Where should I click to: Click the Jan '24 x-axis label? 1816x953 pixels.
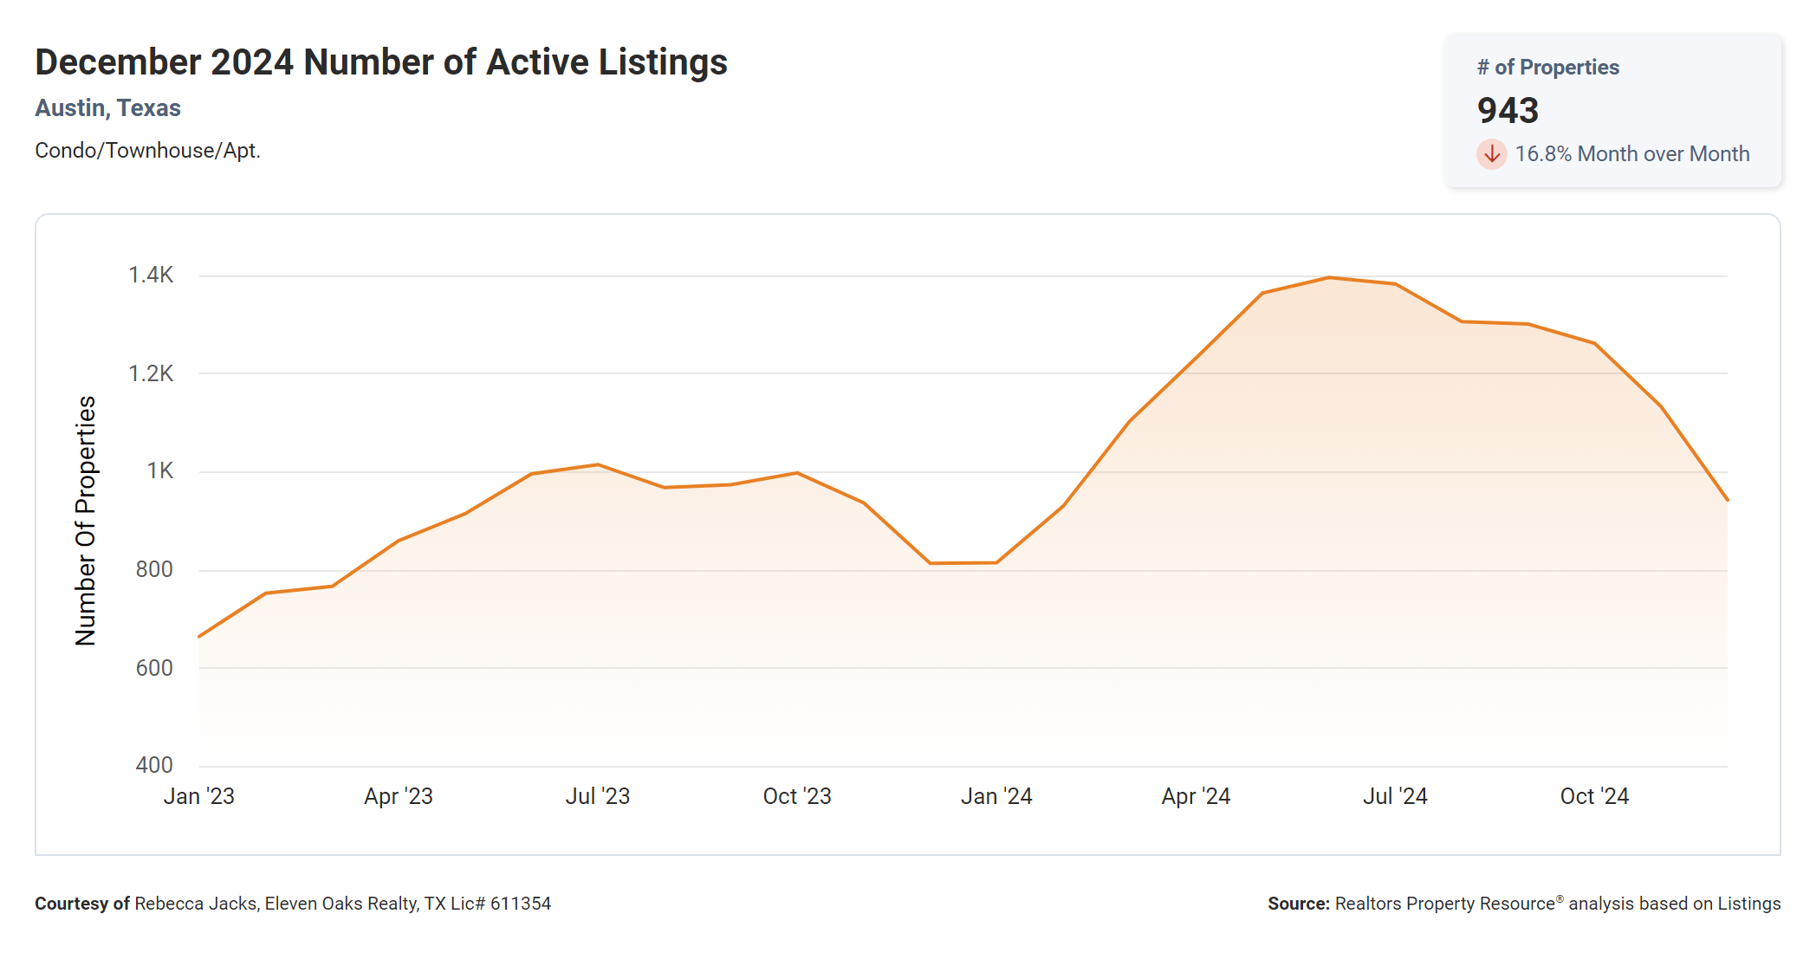pos(996,796)
